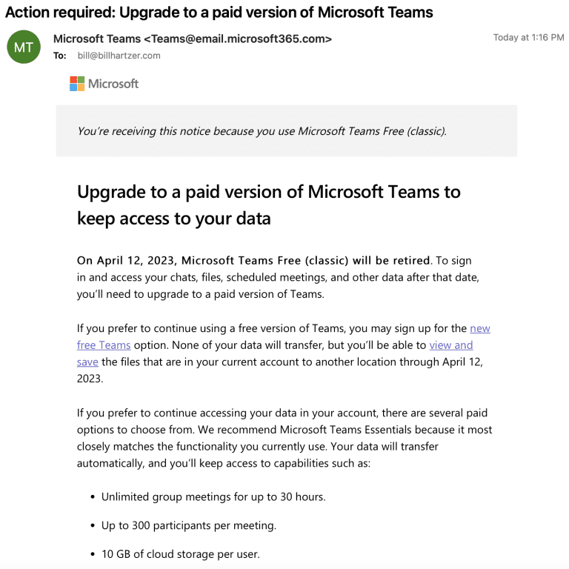Image resolution: width=569 pixels, height=569 pixels.
Task: Click the 'To:' label
Action: [x=60, y=56]
